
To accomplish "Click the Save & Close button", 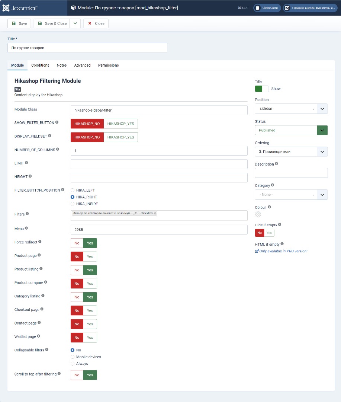I will [x=52, y=23].
